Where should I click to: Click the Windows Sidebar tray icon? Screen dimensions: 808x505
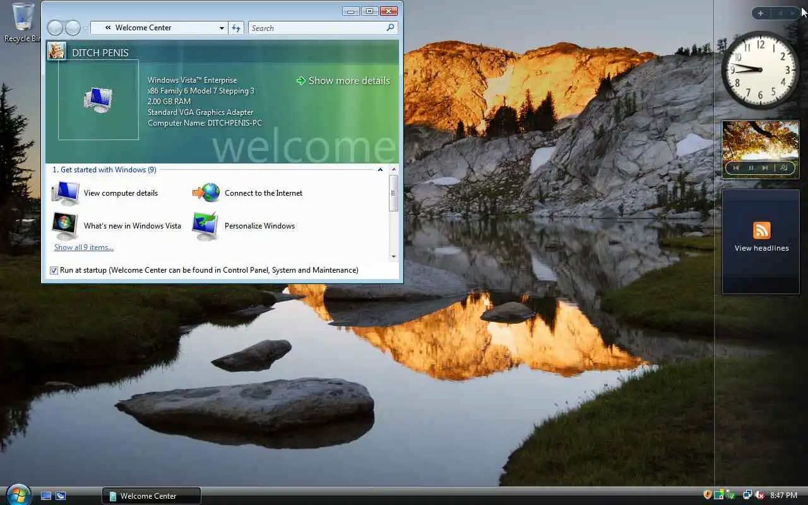pos(720,496)
